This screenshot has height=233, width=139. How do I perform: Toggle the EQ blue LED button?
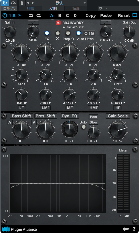[47, 33]
